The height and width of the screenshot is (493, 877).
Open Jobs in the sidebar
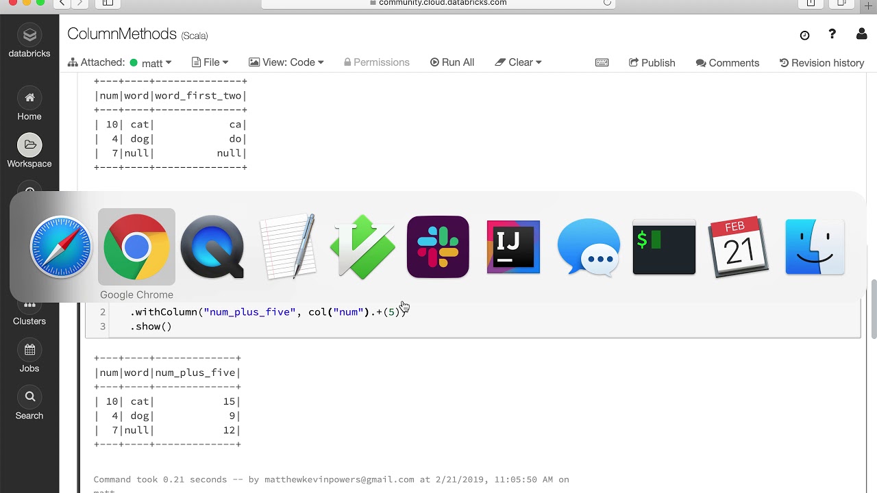click(x=29, y=357)
